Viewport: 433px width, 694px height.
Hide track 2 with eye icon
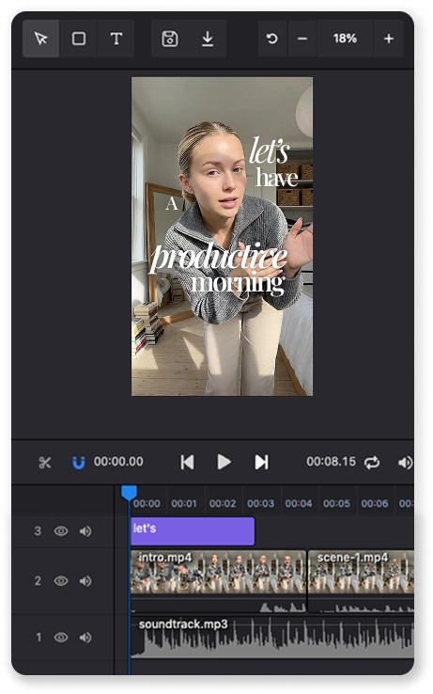pos(61,581)
